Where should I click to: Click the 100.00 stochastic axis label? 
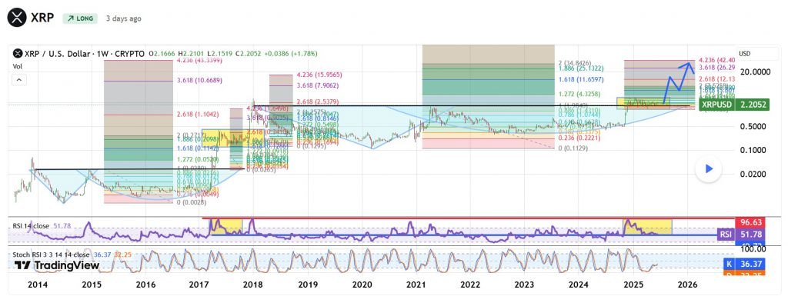[x=753, y=249]
